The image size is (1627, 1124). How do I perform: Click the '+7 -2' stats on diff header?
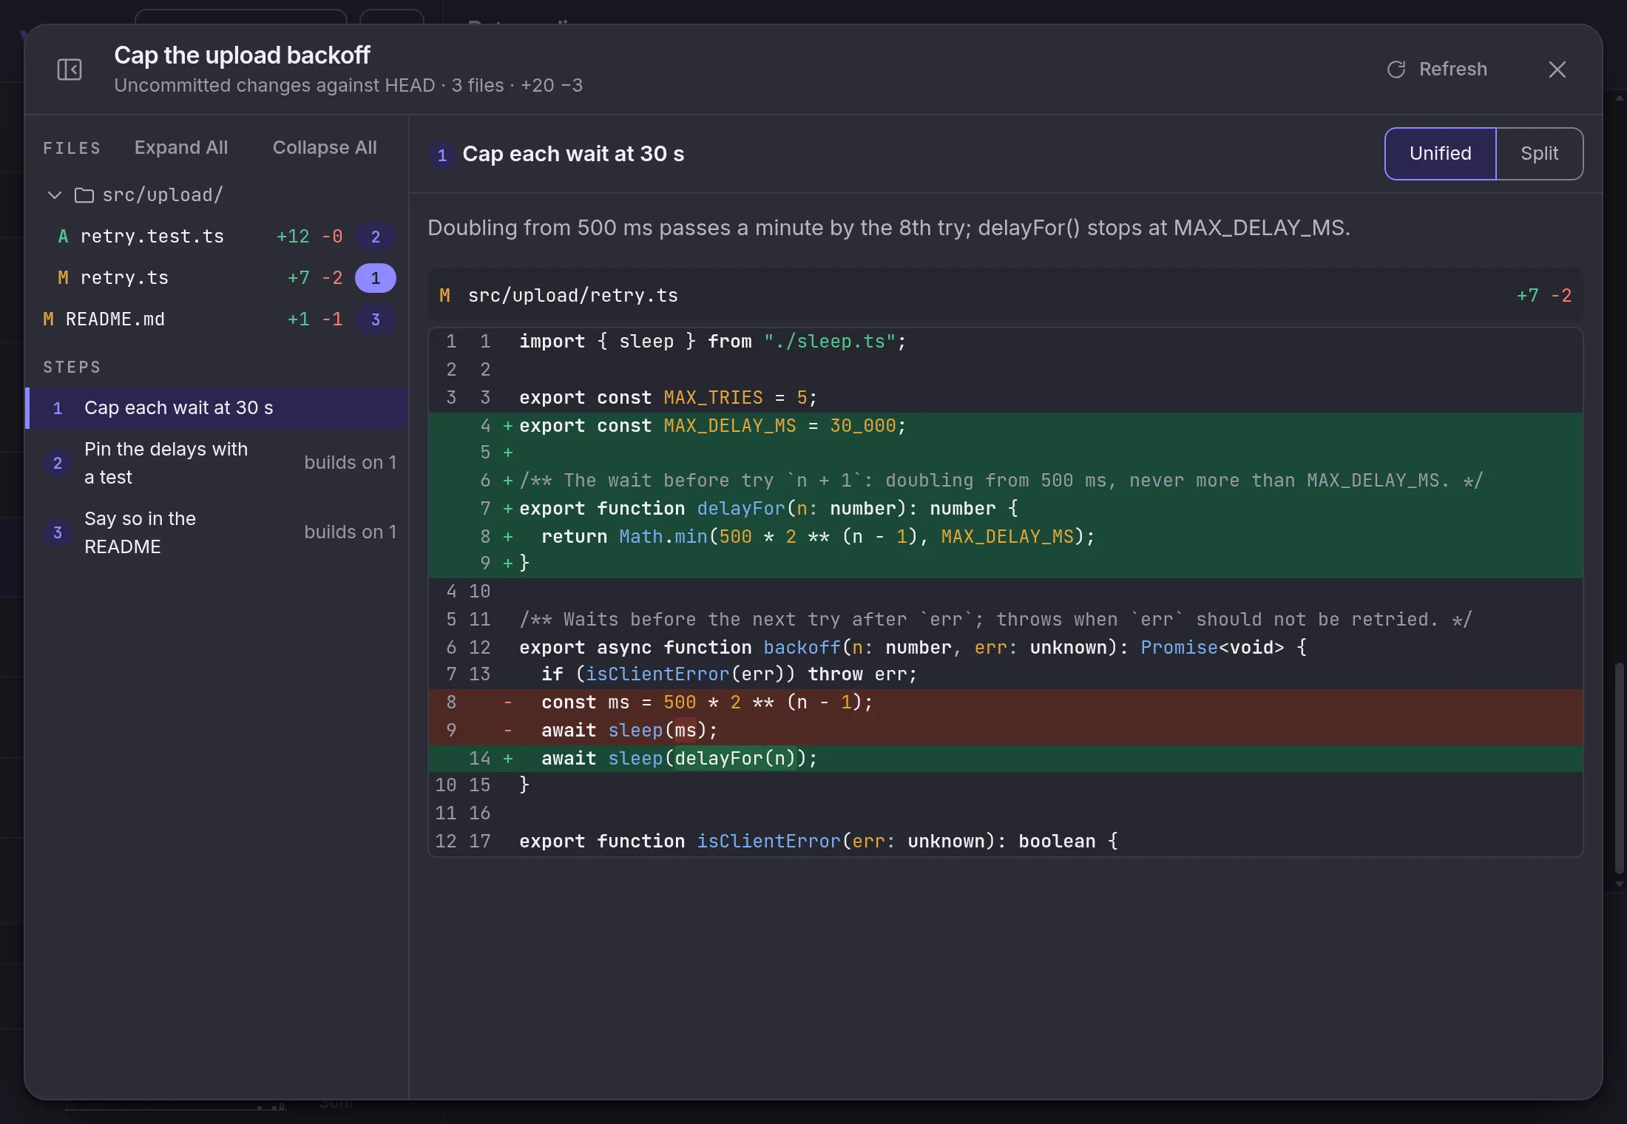[x=1544, y=296]
